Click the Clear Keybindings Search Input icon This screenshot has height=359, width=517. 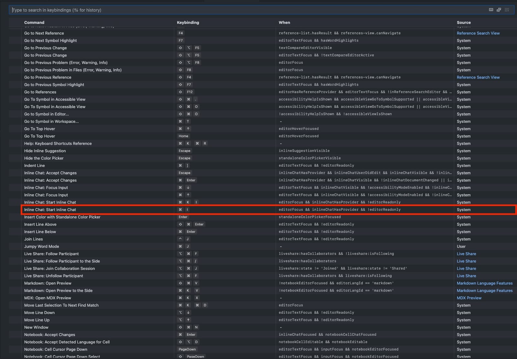point(507,10)
